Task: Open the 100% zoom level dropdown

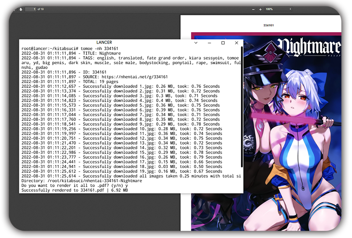Action: click(x=278, y=9)
